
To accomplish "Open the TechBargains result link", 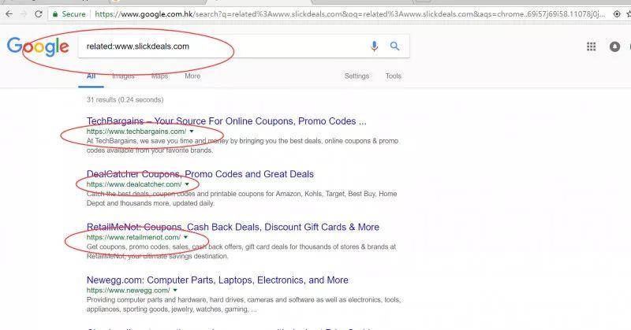I will point(226,121).
